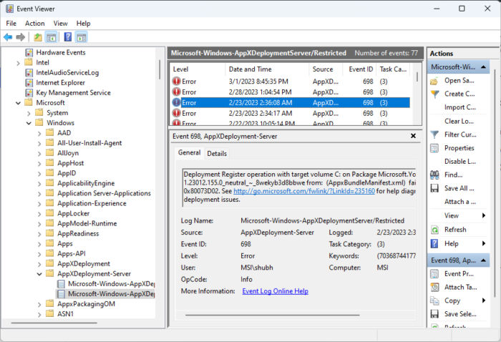Screen dimensions: 501x342
Task: Collapse the Event 698 actions section header
Action: [x=485, y=260]
